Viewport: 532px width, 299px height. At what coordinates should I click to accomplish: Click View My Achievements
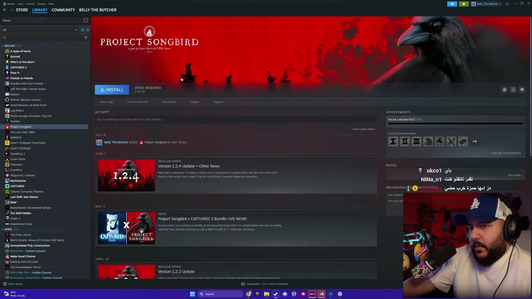(506, 153)
